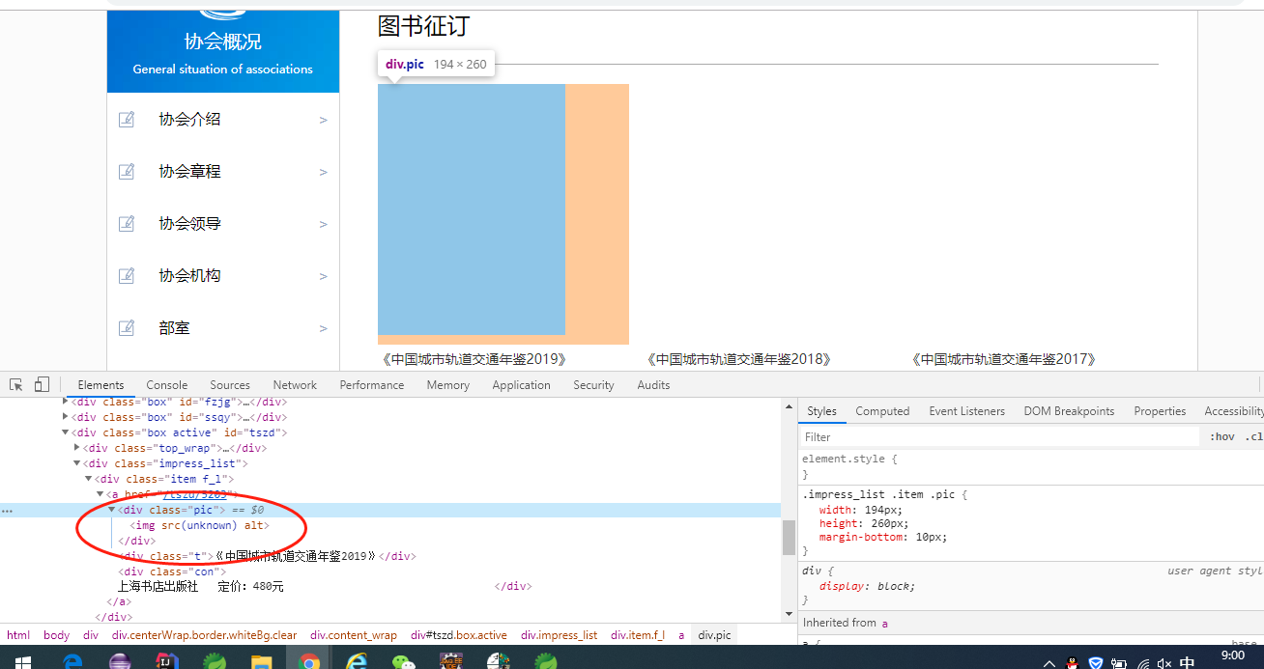Image resolution: width=1264 pixels, height=669 pixels.
Task: Show hidden system tray icons
Action: click(1049, 663)
